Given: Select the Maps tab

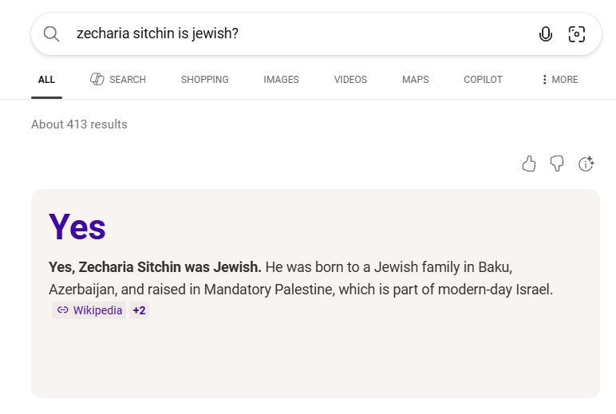Looking at the screenshot, I should 415,80.
